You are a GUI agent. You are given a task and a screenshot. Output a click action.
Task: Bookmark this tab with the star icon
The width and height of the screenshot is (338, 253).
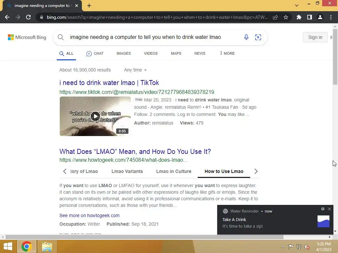coord(286,17)
